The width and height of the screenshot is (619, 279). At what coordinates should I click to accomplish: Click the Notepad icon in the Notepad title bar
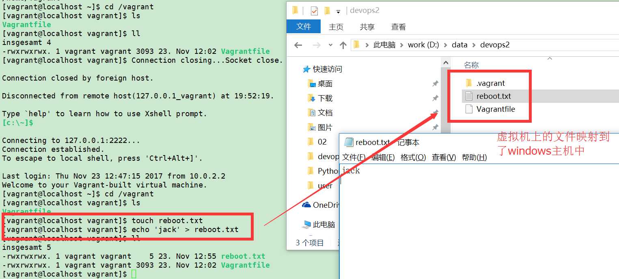348,142
